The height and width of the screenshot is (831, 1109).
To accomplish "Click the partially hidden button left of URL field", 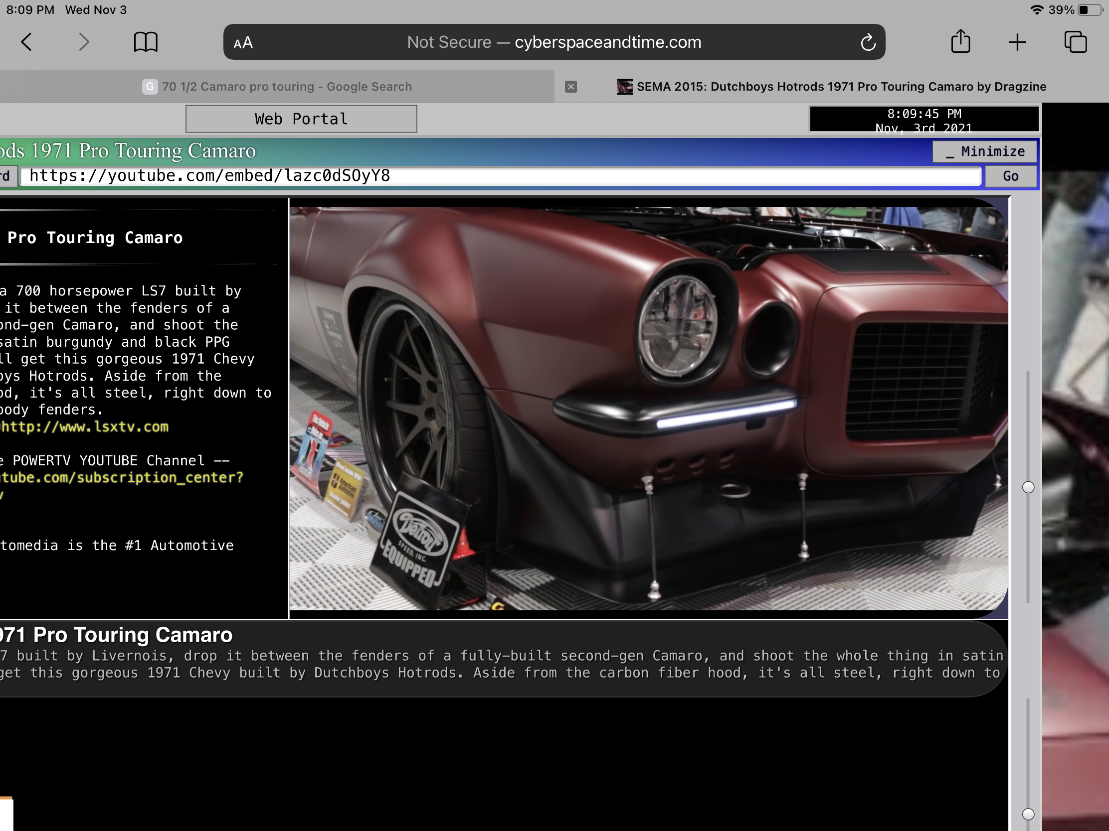I will 8,176.
